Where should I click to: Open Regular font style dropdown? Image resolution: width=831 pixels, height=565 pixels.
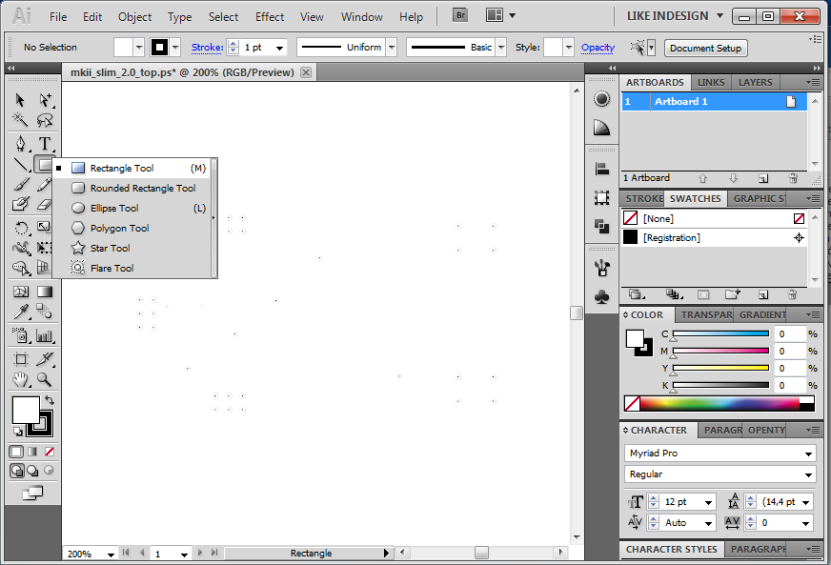coord(808,474)
